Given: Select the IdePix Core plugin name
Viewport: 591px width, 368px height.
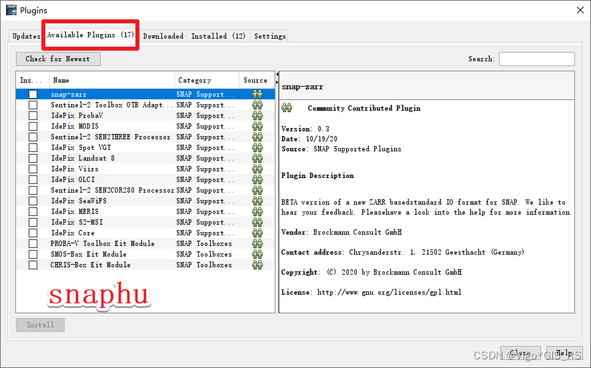Looking at the screenshot, I should 73,233.
